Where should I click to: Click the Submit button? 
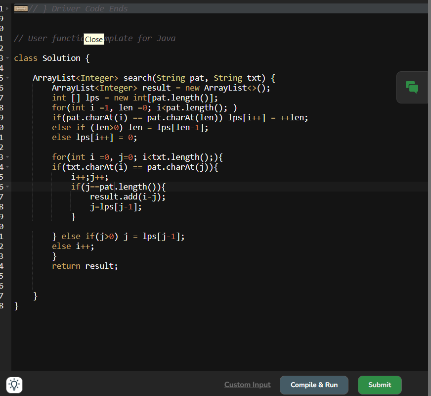click(x=380, y=385)
